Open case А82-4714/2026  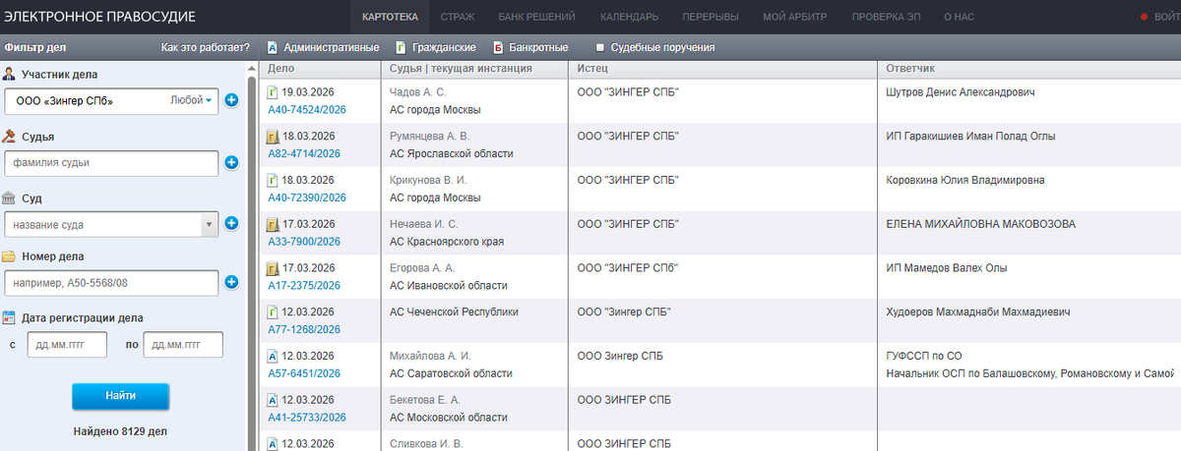(x=304, y=153)
